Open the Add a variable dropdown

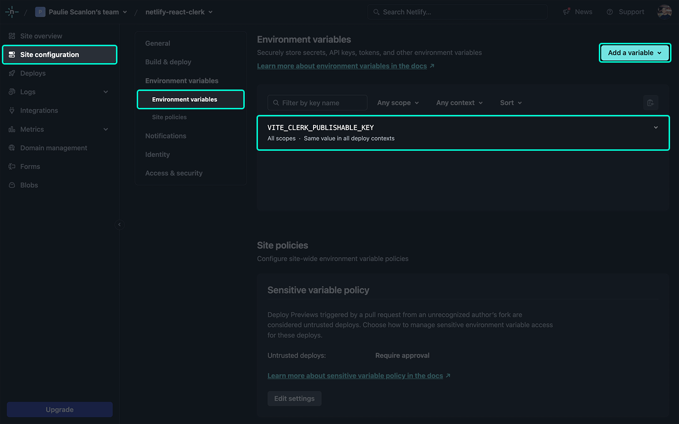tap(635, 53)
